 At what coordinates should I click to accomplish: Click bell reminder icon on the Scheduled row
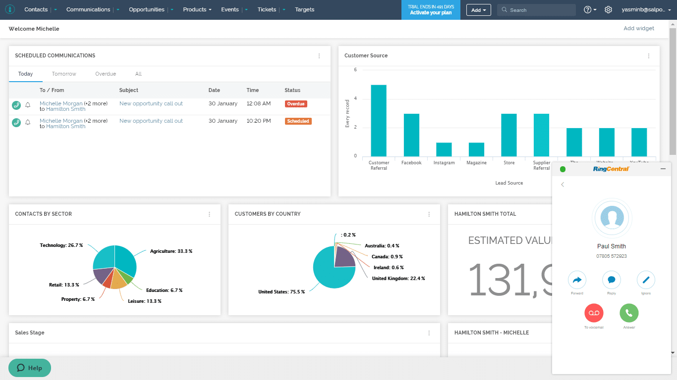click(x=28, y=122)
